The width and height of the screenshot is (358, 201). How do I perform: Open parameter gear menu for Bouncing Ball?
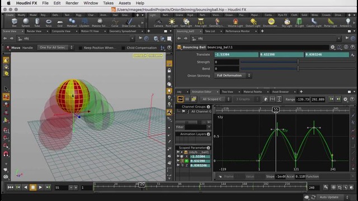[332, 47]
